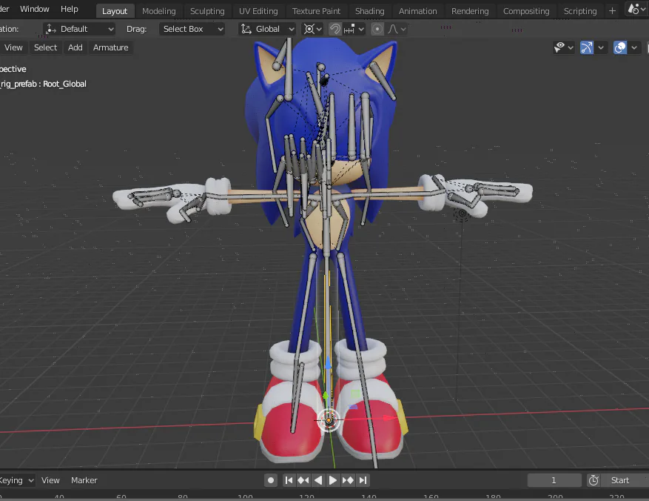The height and width of the screenshot is (501, 649).
Task: Click the 3D cursor at the origin
Action: pos(329,420)
